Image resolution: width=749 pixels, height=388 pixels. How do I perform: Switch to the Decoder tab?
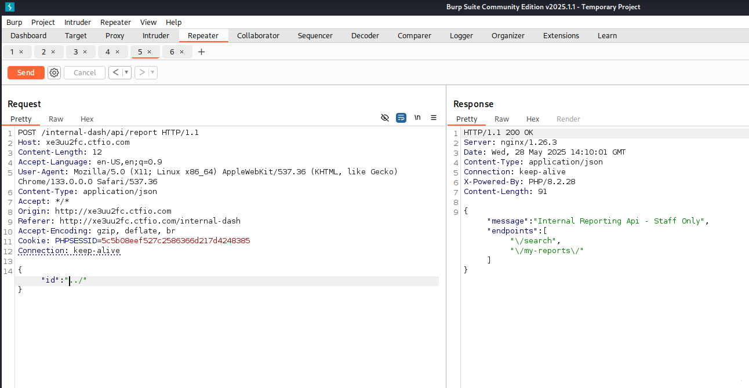(x=365, y=36)
